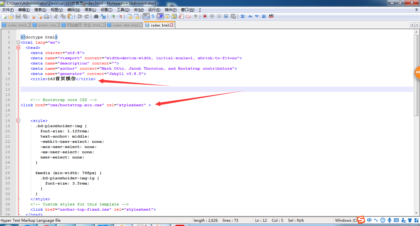Open the 编辑(E) menu
Screen dimensions: 420x226
click(24, 10)
